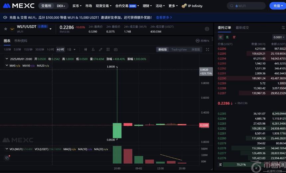Screen dimensions: 286x173
Task: Open the 1日 timeframe dropdown
Action: (x=71, y=49)
